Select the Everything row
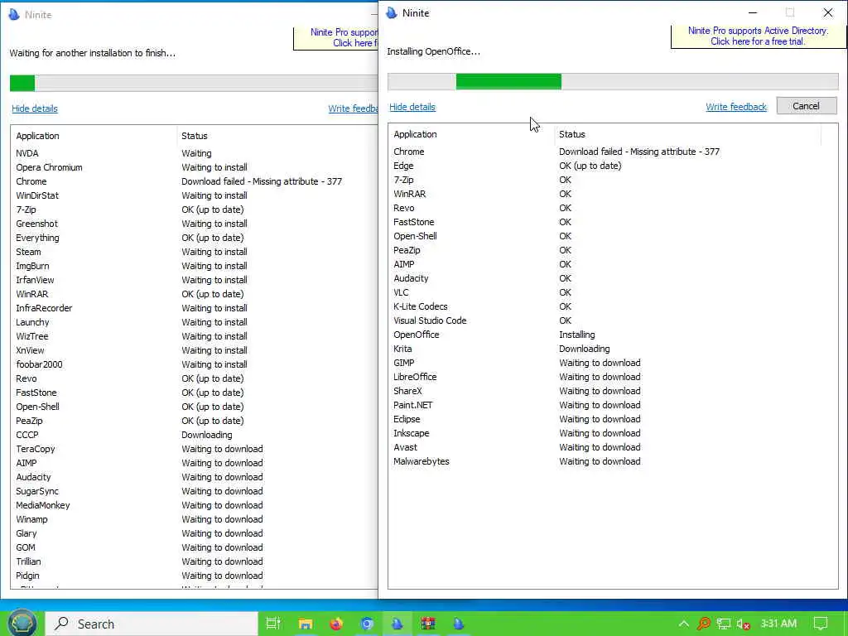This screenshot has width=848, height=636. coord(195,238)
